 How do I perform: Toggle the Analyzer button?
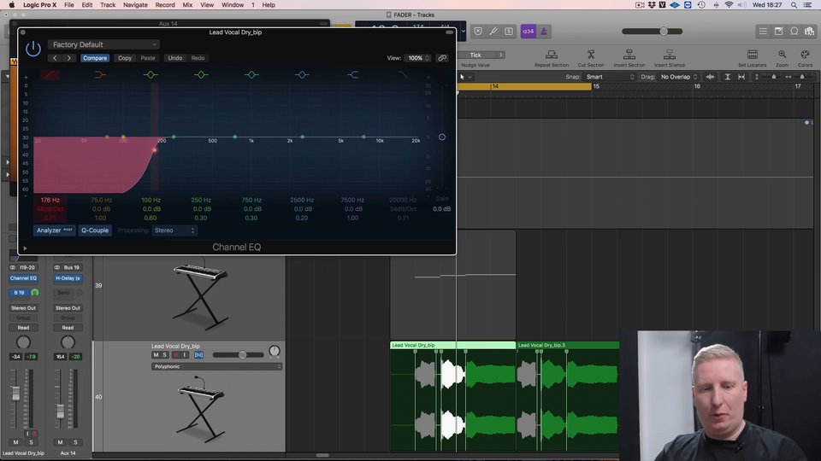pyautogui.click(x=55, y=230)
